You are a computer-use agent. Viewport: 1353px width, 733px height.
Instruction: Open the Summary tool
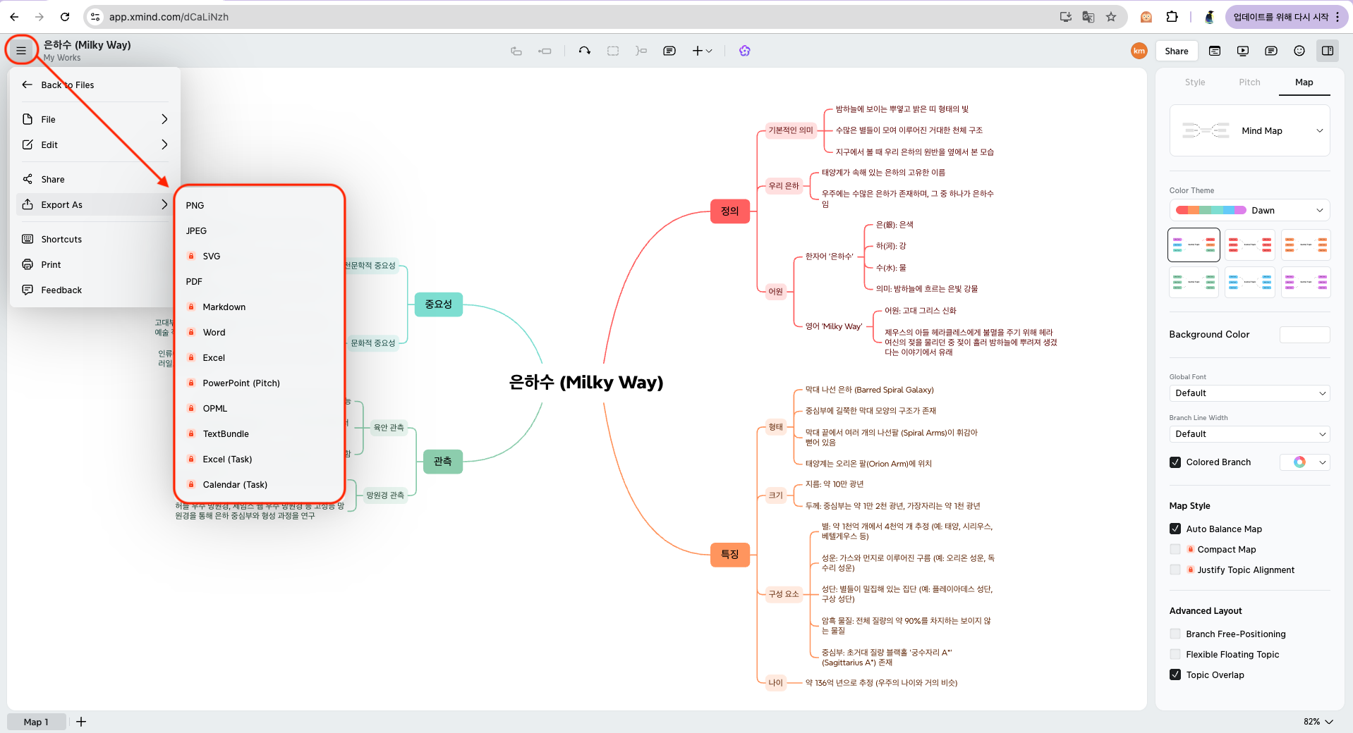pyautogui.click(x=641, y=51)
